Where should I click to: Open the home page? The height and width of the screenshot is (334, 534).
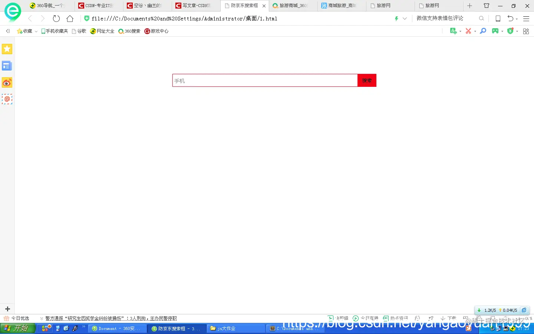70,19
